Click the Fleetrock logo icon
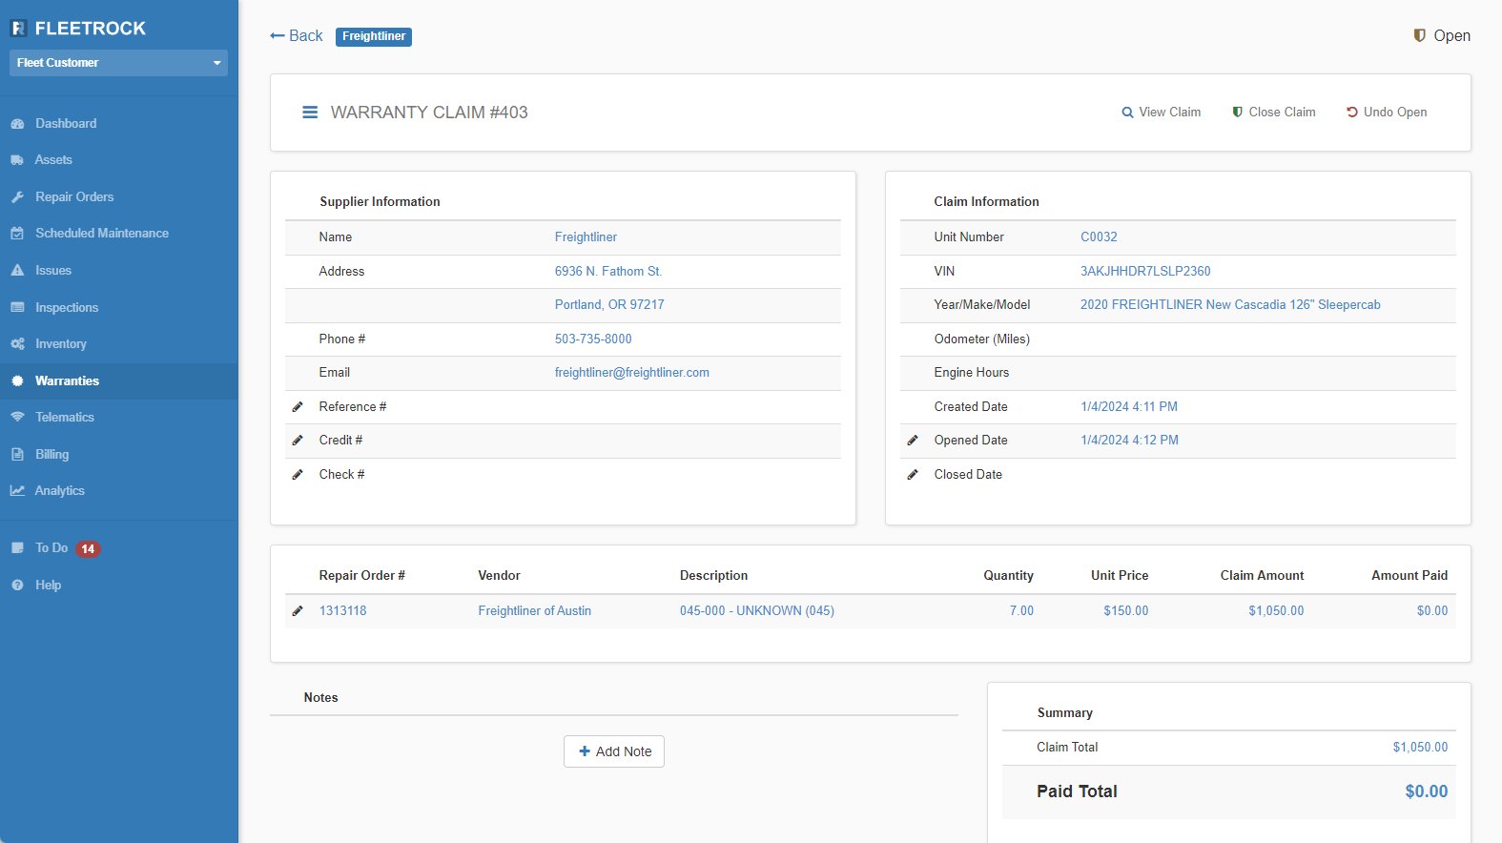The image size is (1502, 843). (18, 29)
